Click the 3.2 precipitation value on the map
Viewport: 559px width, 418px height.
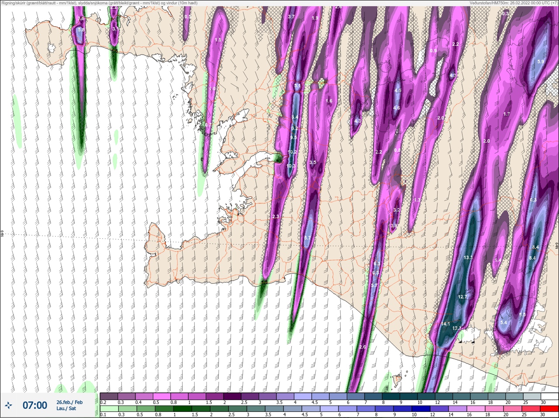point(396,210)
